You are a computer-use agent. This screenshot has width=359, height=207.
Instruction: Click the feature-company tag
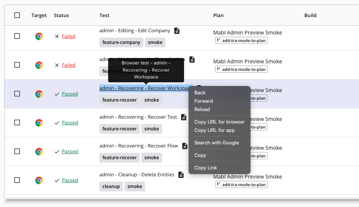[121, 42]
